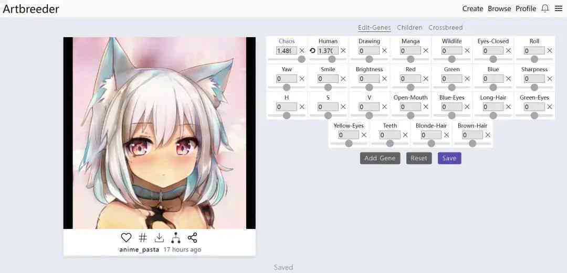Image resolution: width=567 pixels, height=273 pixels.
Task: Open the hamburger menu
Action: (559, 8)
